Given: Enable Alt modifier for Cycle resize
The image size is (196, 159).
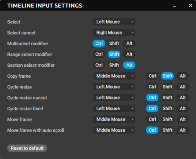Looking at the screenshot, I should [183, 87].
